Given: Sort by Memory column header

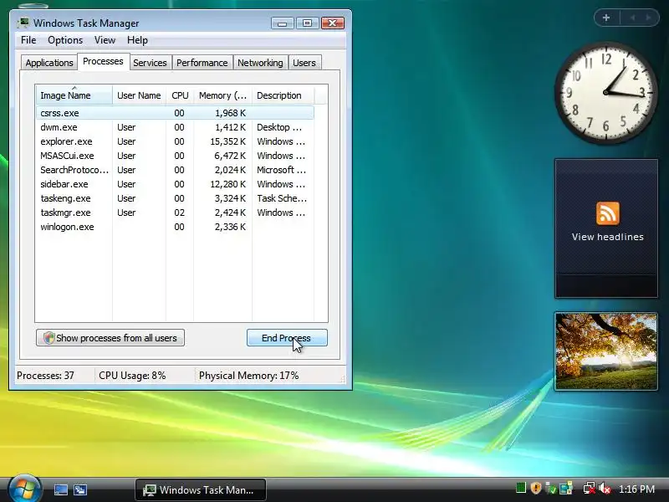Looking at the screenshot, I should (x=222, y=95).
